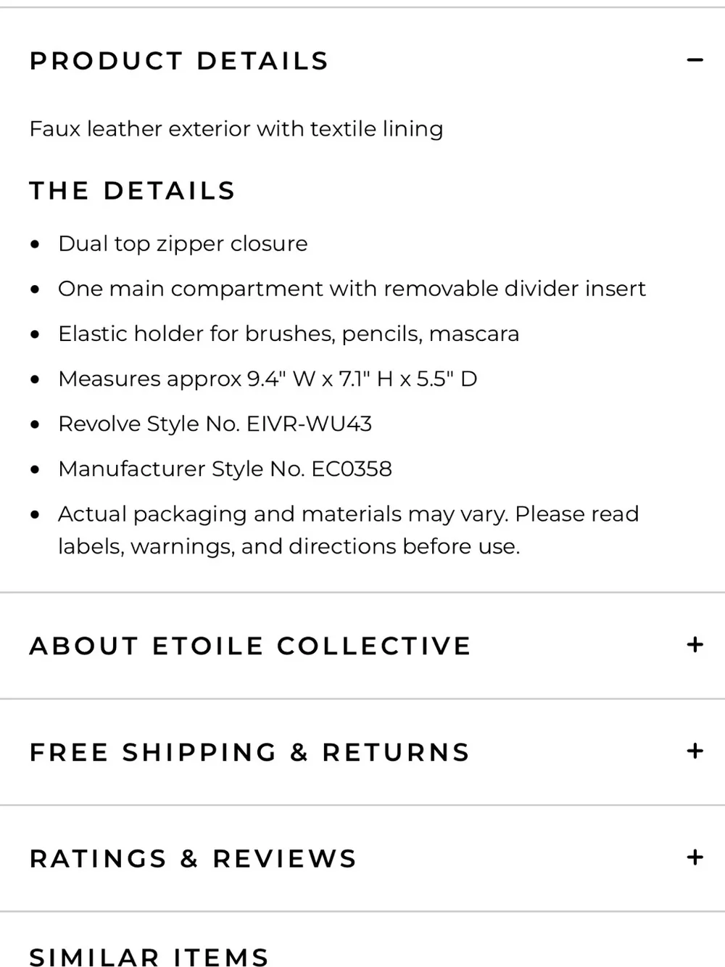Click The Details subheading
The width and height of the screenshot is (725, 967).
(x=133, y=191)
